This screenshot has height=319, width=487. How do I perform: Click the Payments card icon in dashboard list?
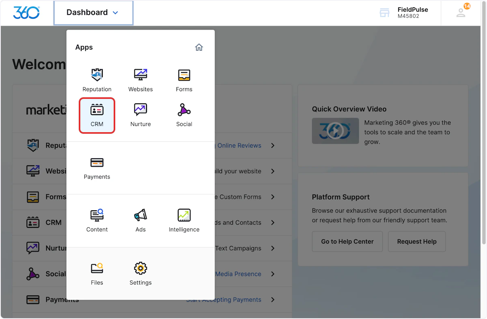(33, 300)
